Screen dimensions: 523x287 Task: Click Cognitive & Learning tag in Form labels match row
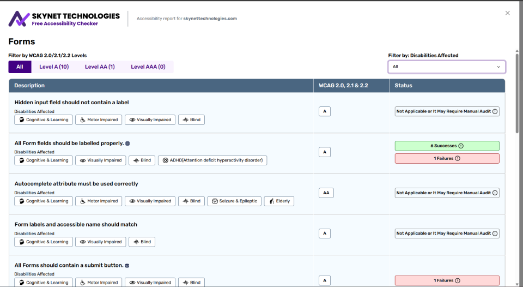point(44,242)
